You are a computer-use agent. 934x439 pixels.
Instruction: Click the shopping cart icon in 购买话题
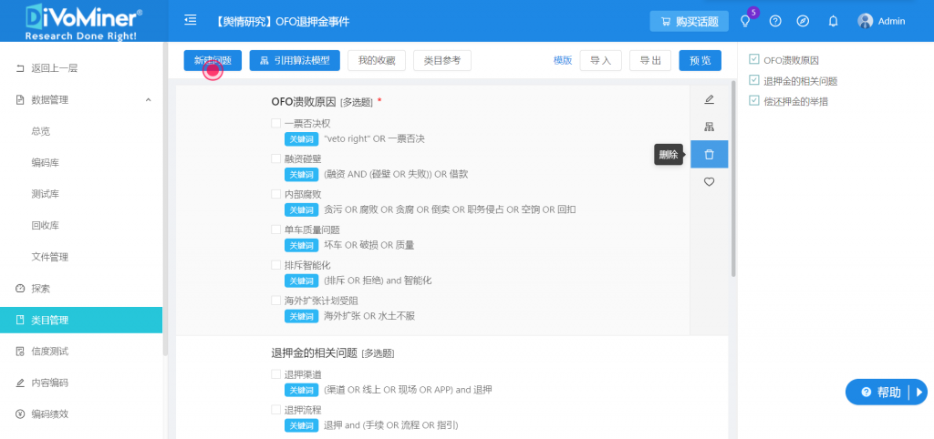click(666, 22)
